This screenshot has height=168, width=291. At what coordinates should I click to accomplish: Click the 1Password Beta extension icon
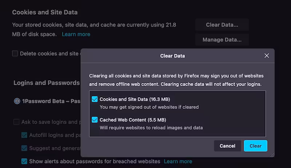click(17, 101)
